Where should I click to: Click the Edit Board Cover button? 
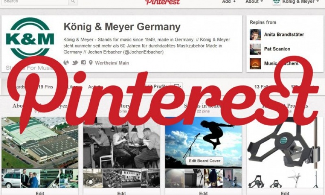[205, 161]
